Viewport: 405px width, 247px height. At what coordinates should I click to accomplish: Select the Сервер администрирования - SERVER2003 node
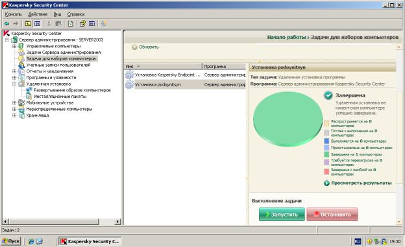tap(61, 40)
